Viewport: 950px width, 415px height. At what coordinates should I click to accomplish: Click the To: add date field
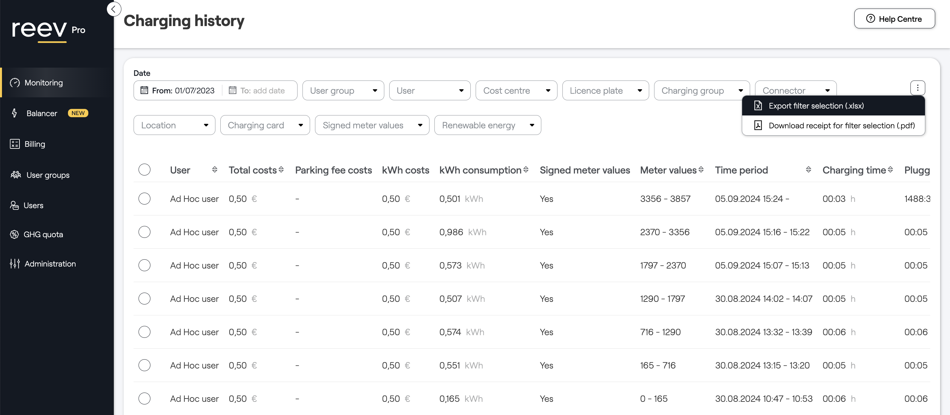(263, 90)
